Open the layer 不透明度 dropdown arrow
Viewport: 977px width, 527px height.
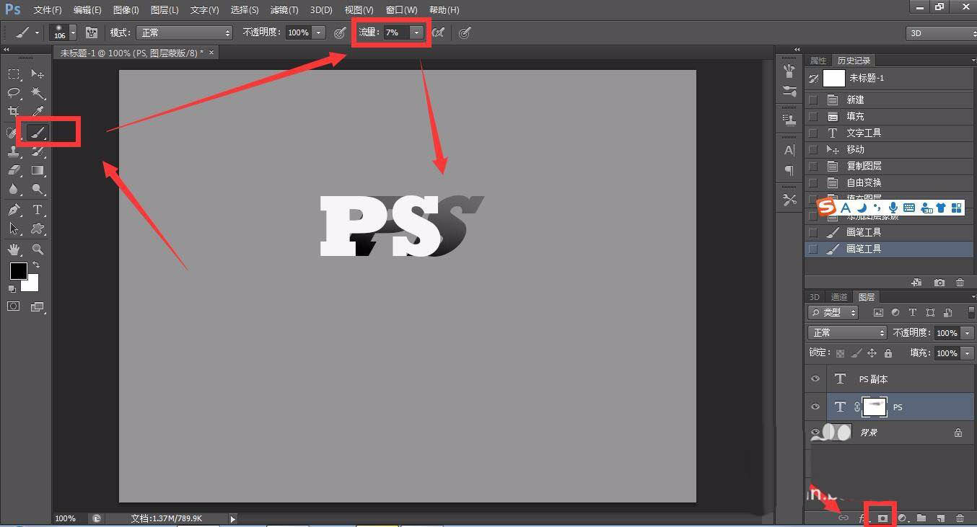966,333
